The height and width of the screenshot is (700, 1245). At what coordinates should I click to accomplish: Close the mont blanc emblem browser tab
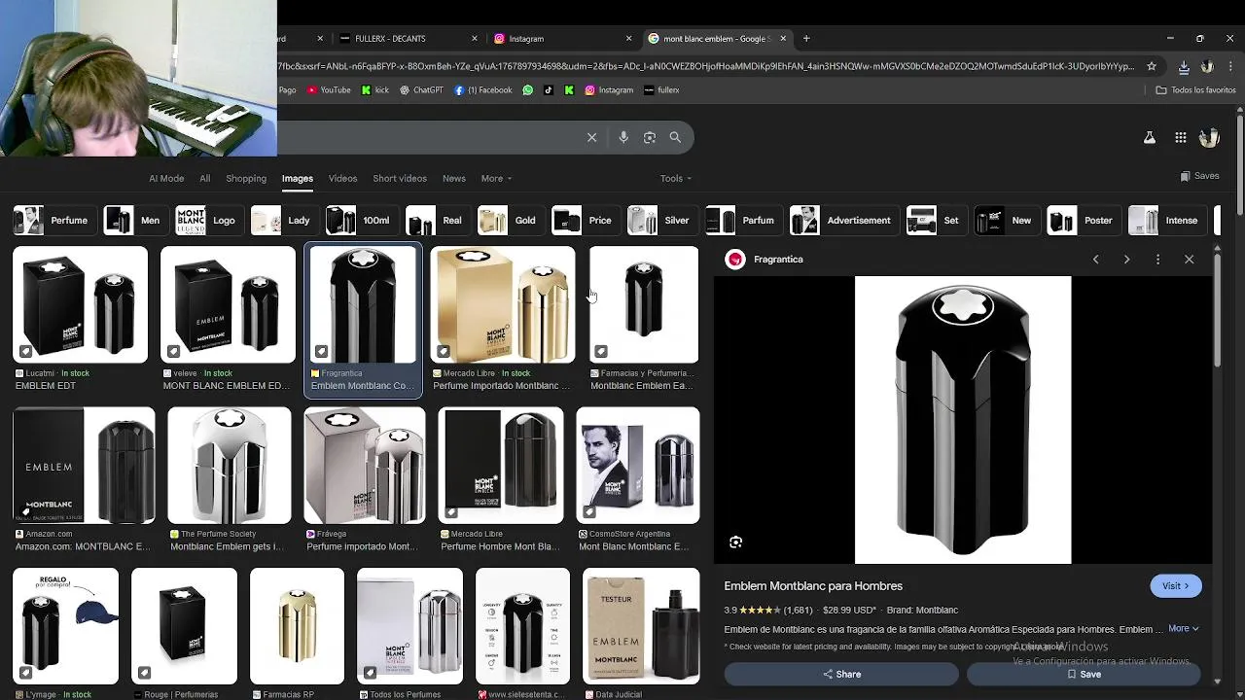[x=783, y=39]
